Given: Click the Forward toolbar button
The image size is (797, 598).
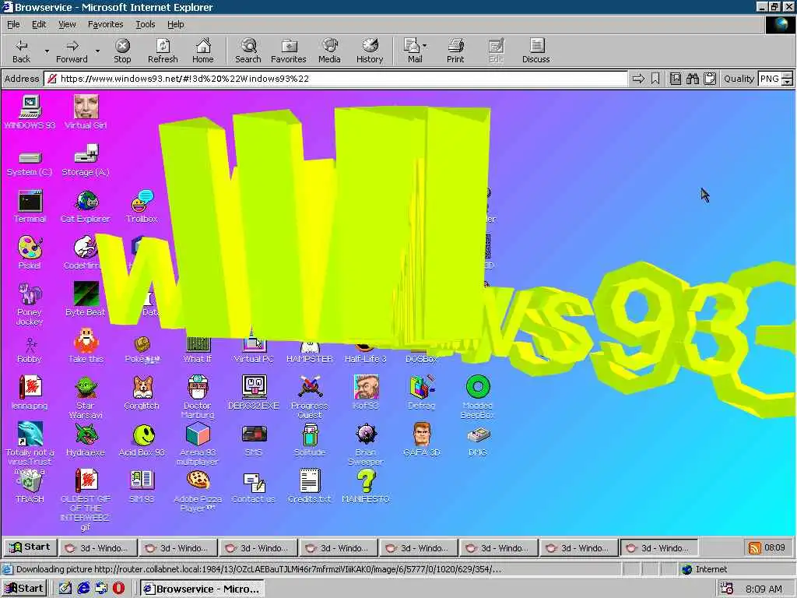Looking at the screenshot, I should pos(72,51).
